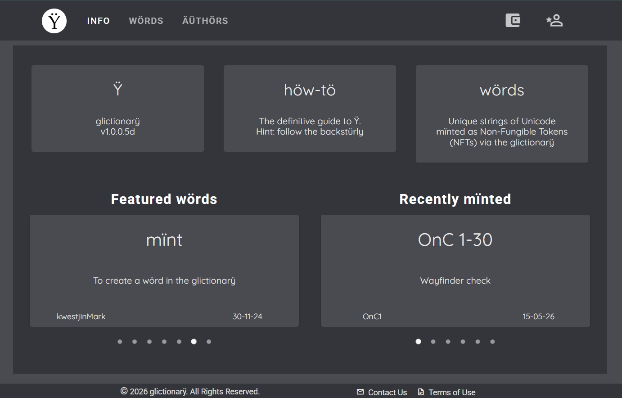Click the starred user account icon
This screenshot has height=398, width=622.
tap(554, 20)
